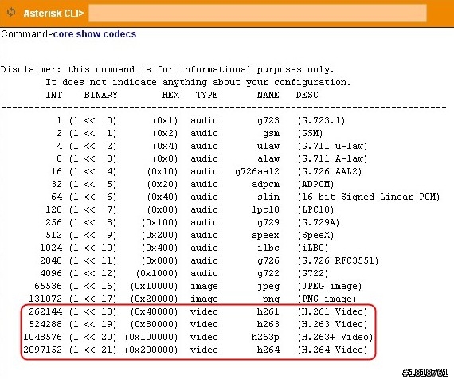454x379 pixels.
Task: Click the 'NAME' column header
Action: (268, 95)
